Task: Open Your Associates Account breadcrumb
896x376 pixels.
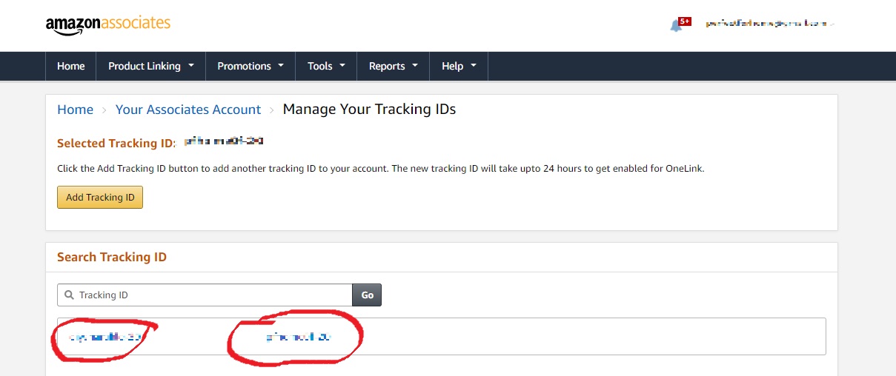Action: pyautogui.click(x=188, y=110)
